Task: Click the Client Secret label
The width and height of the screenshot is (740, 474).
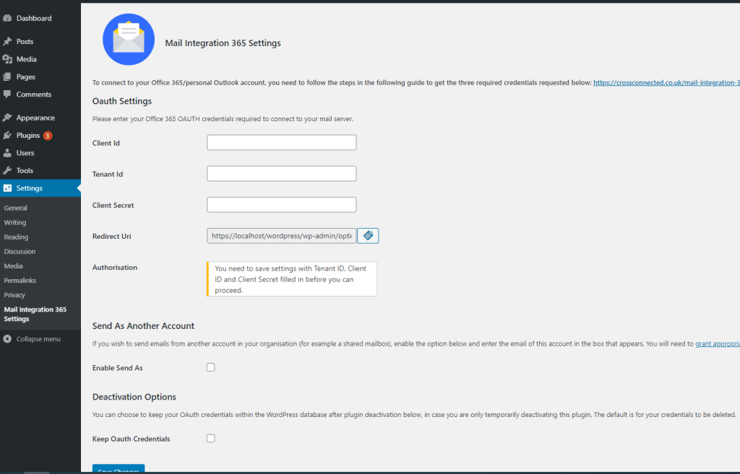Action: pyautogui.click(x=113, y=205)
